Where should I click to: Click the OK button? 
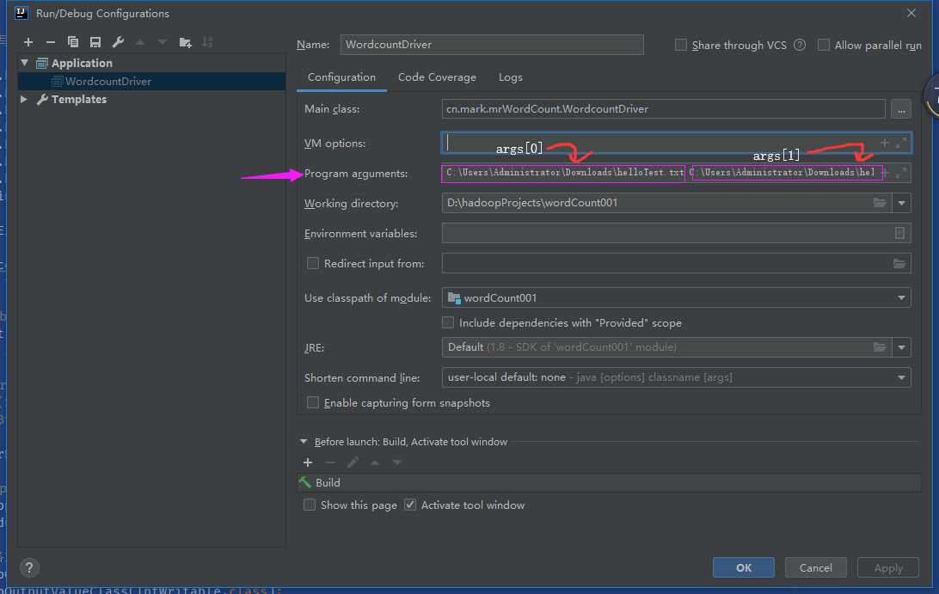click(743, 567)
